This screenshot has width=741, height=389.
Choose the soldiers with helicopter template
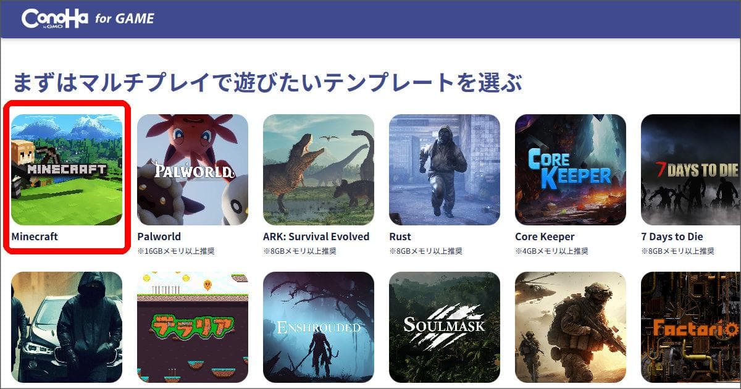click(571, 327)
